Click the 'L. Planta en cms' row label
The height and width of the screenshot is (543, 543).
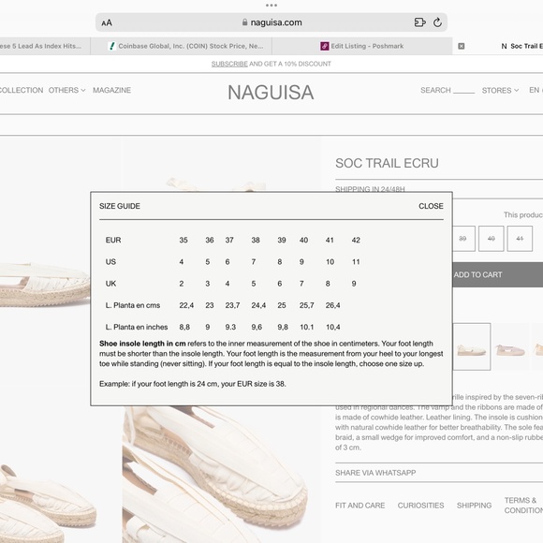click(133, 305)
